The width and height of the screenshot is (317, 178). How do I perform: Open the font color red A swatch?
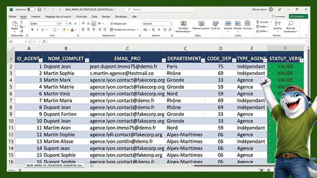tap(72, 30)
